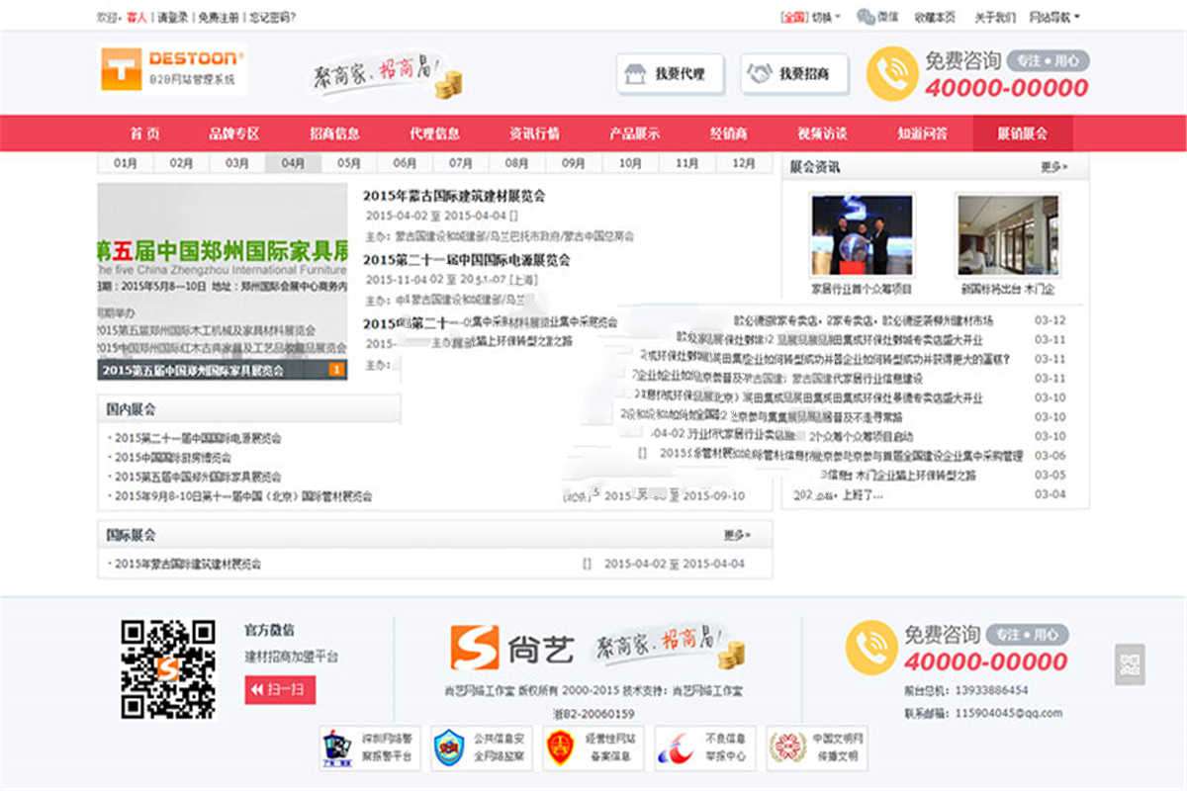Click the footer coin banner 聚商家 招商易
Image resolution: width=1187 pixels, height=791 pixels.
(671, 648)
